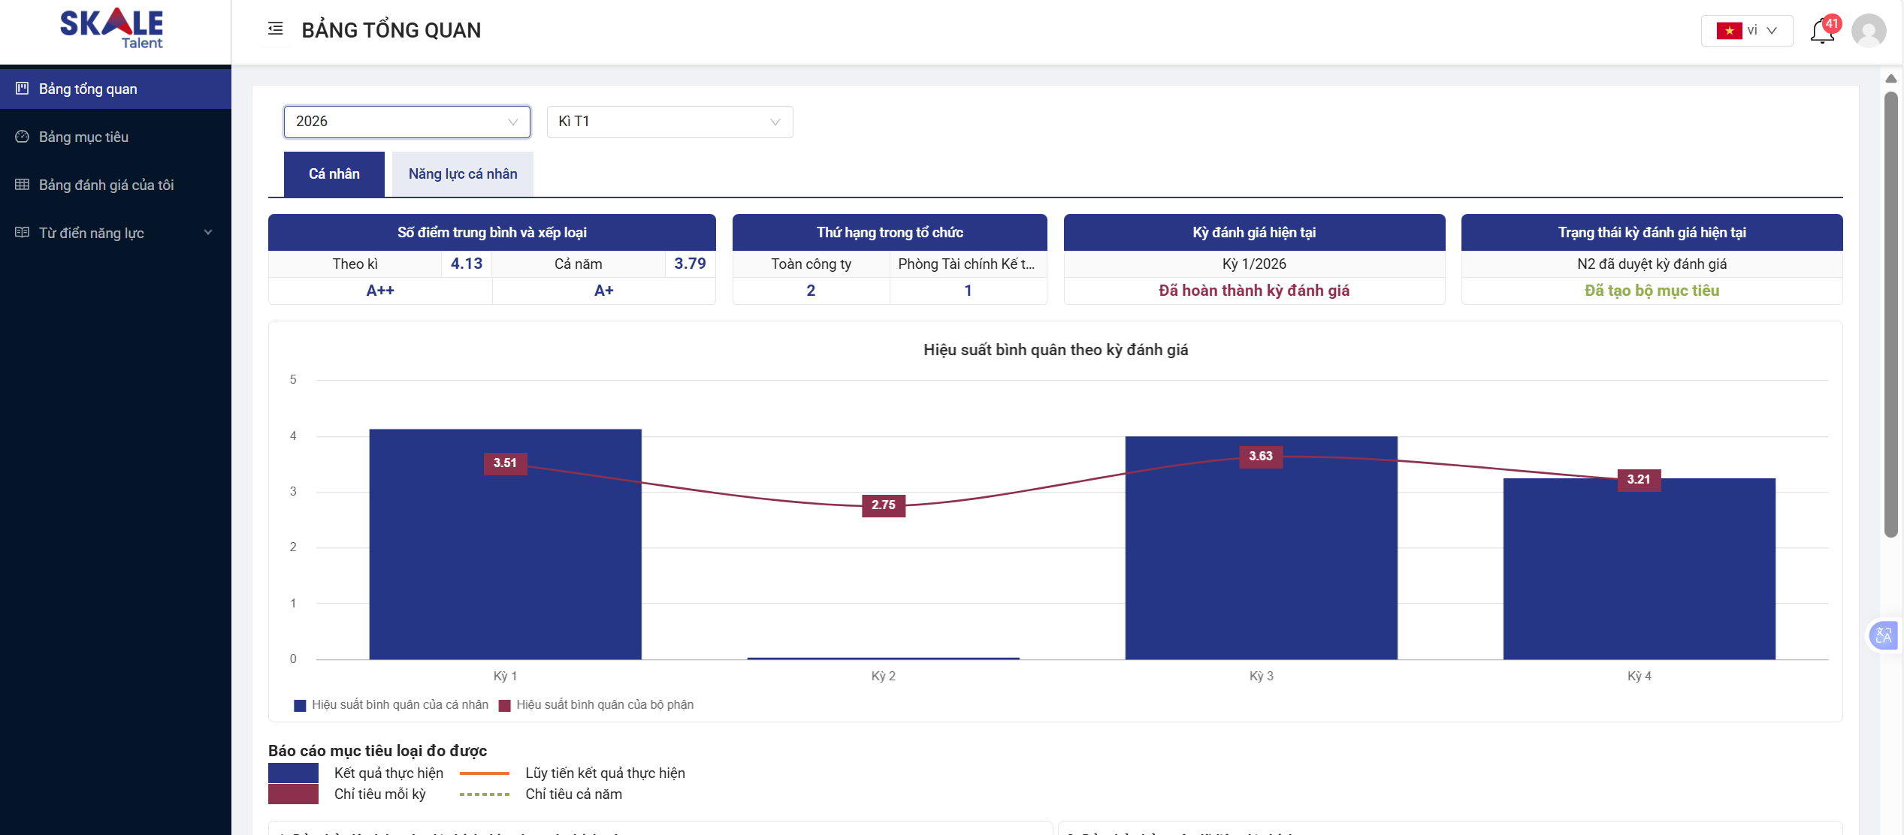Toggle legend Hiệu suất bình quân của bộ phận

(597, 705)
